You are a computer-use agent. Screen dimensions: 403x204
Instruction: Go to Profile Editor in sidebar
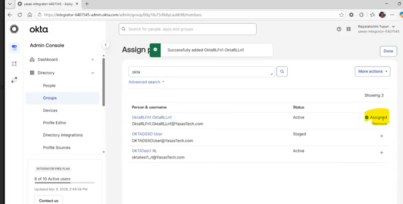[x=54, y=123]
